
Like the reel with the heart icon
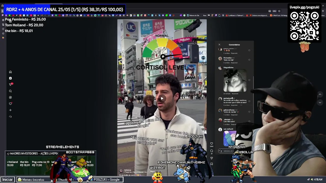pyautogui.click(x=211, y=144)
